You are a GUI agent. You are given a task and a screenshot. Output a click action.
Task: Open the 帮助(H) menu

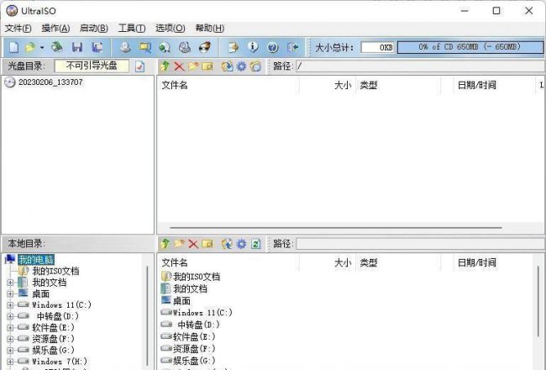210,29
